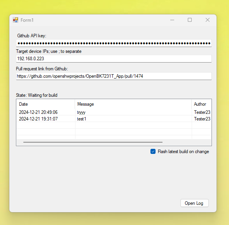Image resolution: width=229 pixels, height=225 pixels.
Task: Click Tester23 author in first row
Action: (x=202, y=112)
